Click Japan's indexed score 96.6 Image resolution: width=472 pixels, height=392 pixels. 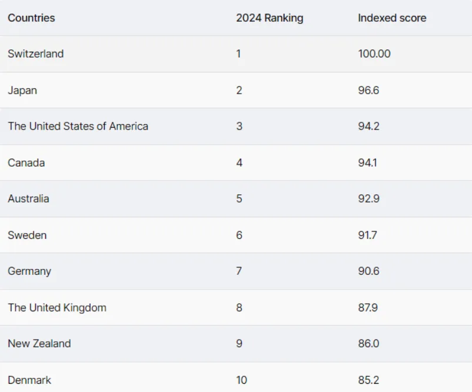pyautogui.click(x=368, y=90)
